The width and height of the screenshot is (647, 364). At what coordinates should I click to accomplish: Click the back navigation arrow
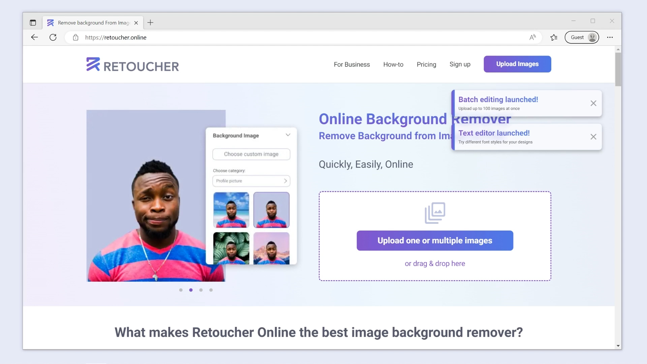(x=34, y=37)
